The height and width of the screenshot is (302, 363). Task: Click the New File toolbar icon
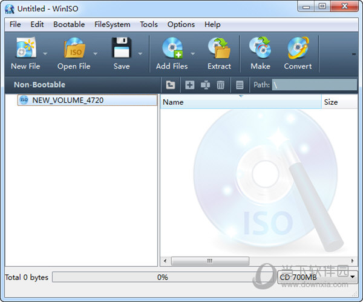pos(25,47)
